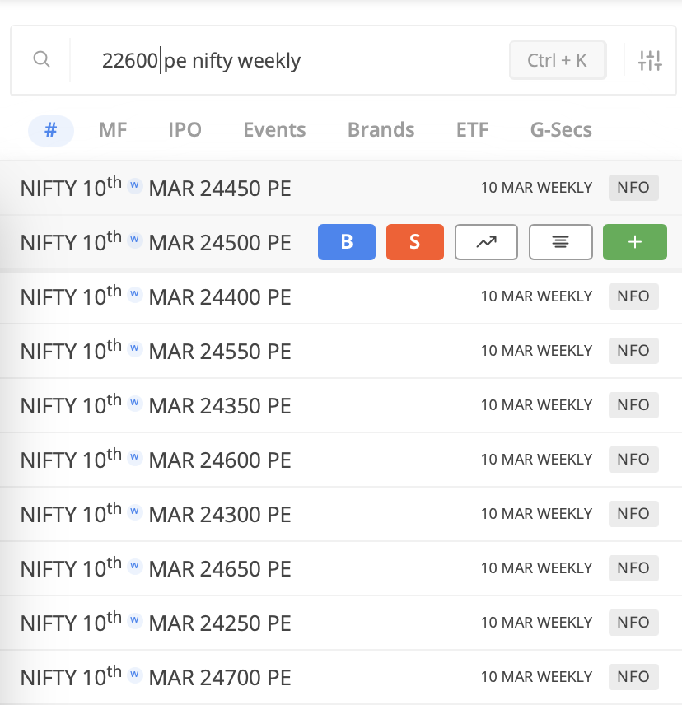Click Sell button for 24500 PE
The height and width of the screenshot is (705, 682).
(414, 242)
